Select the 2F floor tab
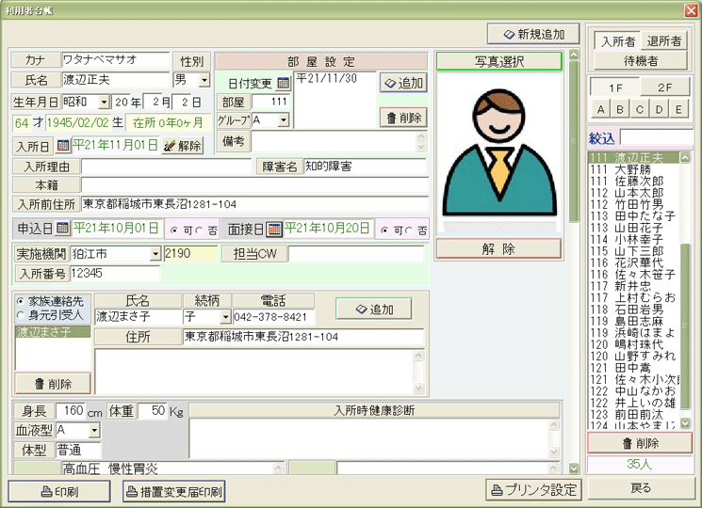 coord(665,87)
